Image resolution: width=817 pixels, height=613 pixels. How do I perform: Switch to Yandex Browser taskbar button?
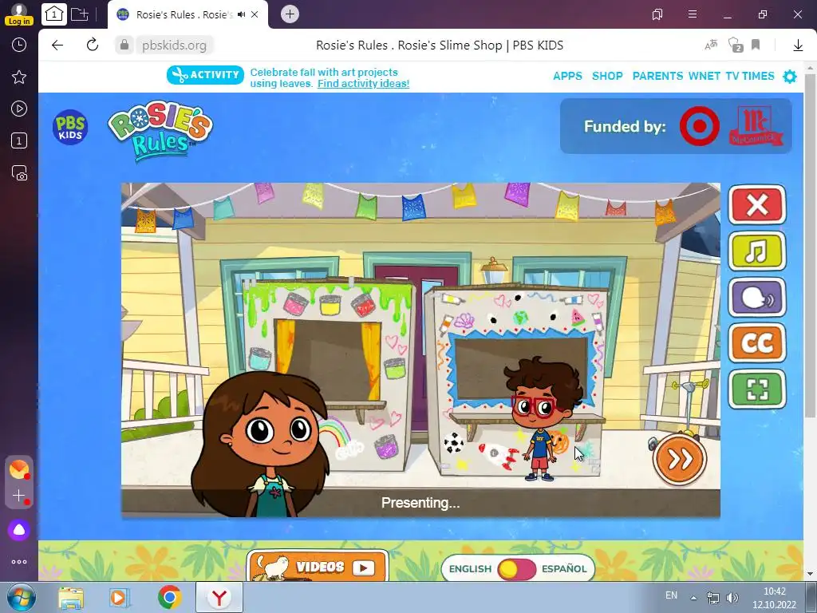point(219,597)
